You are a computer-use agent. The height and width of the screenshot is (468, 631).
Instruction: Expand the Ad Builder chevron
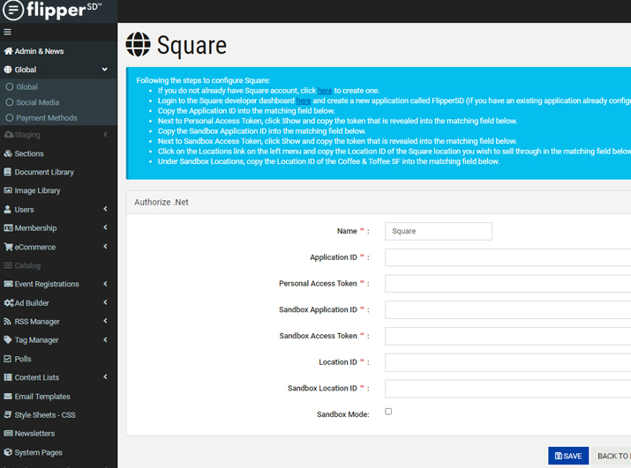click(105, 302)
